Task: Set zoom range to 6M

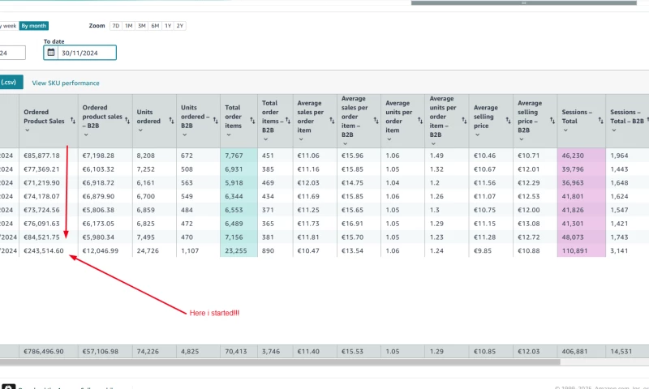Action: 155,26
